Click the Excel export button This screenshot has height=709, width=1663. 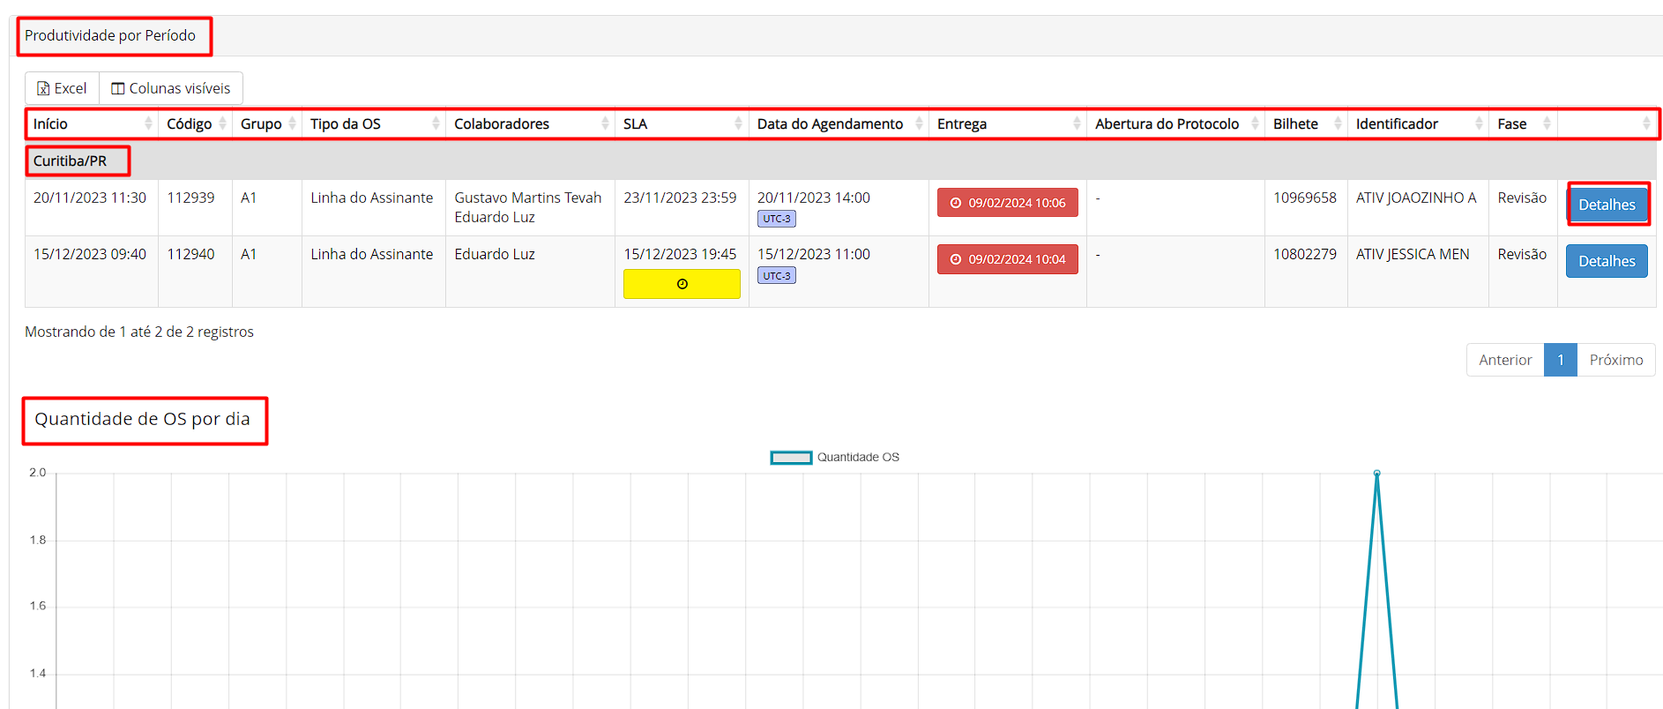(x=62, y=88)
